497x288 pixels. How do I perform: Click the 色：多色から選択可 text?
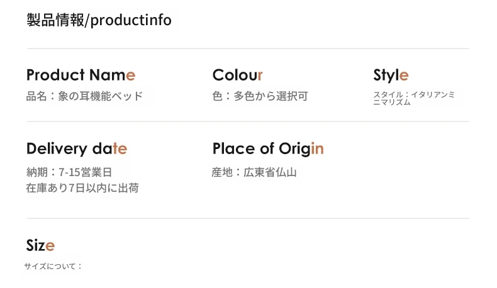pyautogui.click(x=260, y=96)
